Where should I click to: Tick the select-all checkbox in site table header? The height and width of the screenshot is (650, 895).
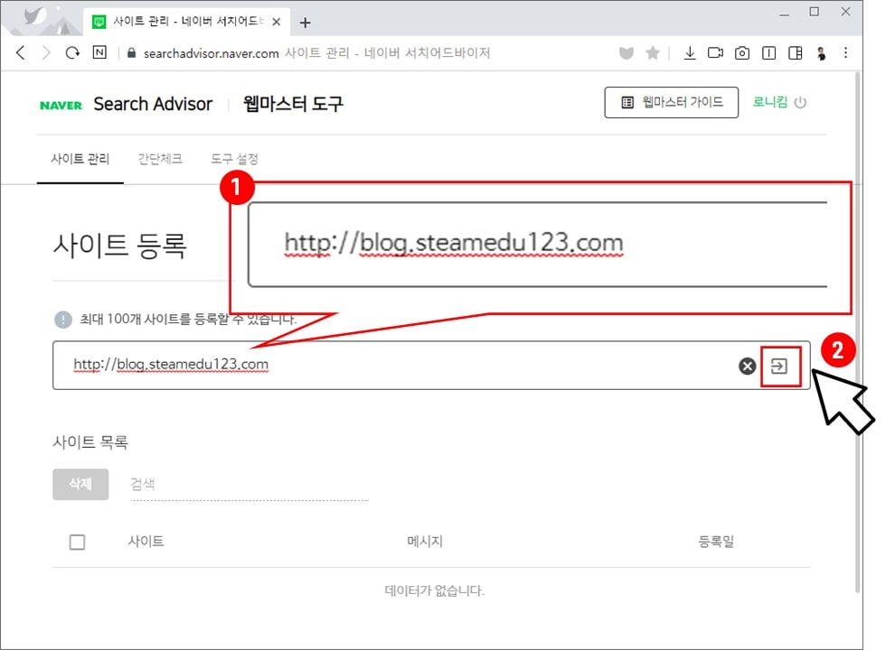click(x=77, y=542)
